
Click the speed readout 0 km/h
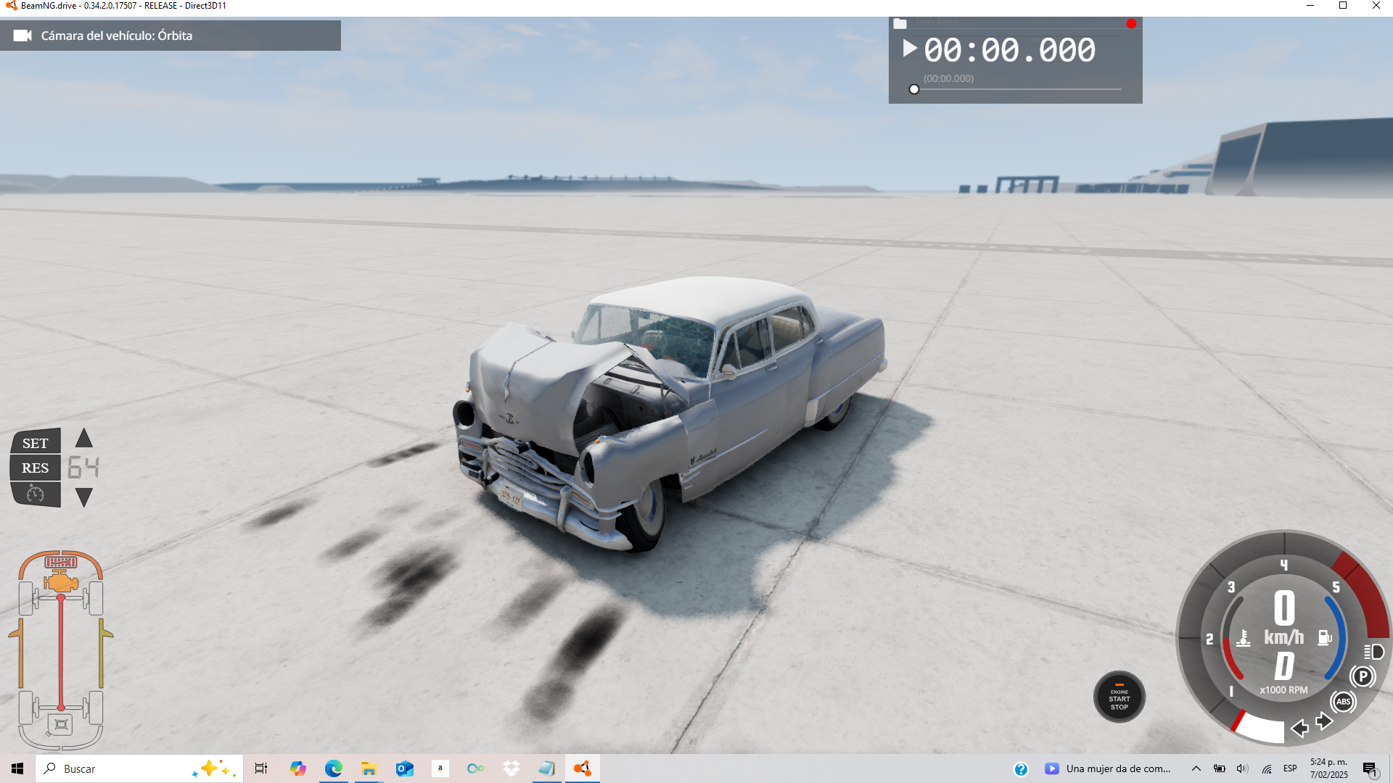point(1284,618)
